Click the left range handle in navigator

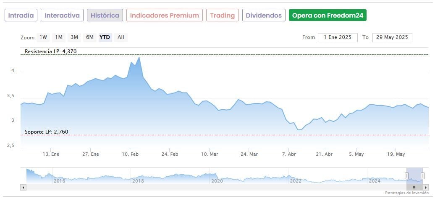click(x=406, y=176)
